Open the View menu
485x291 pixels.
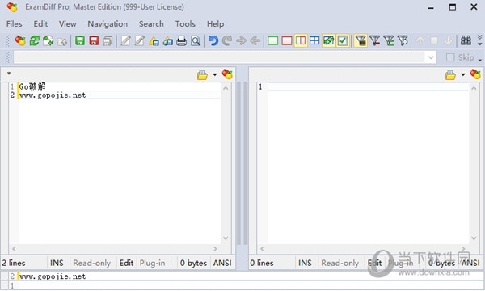coord(67,23)
